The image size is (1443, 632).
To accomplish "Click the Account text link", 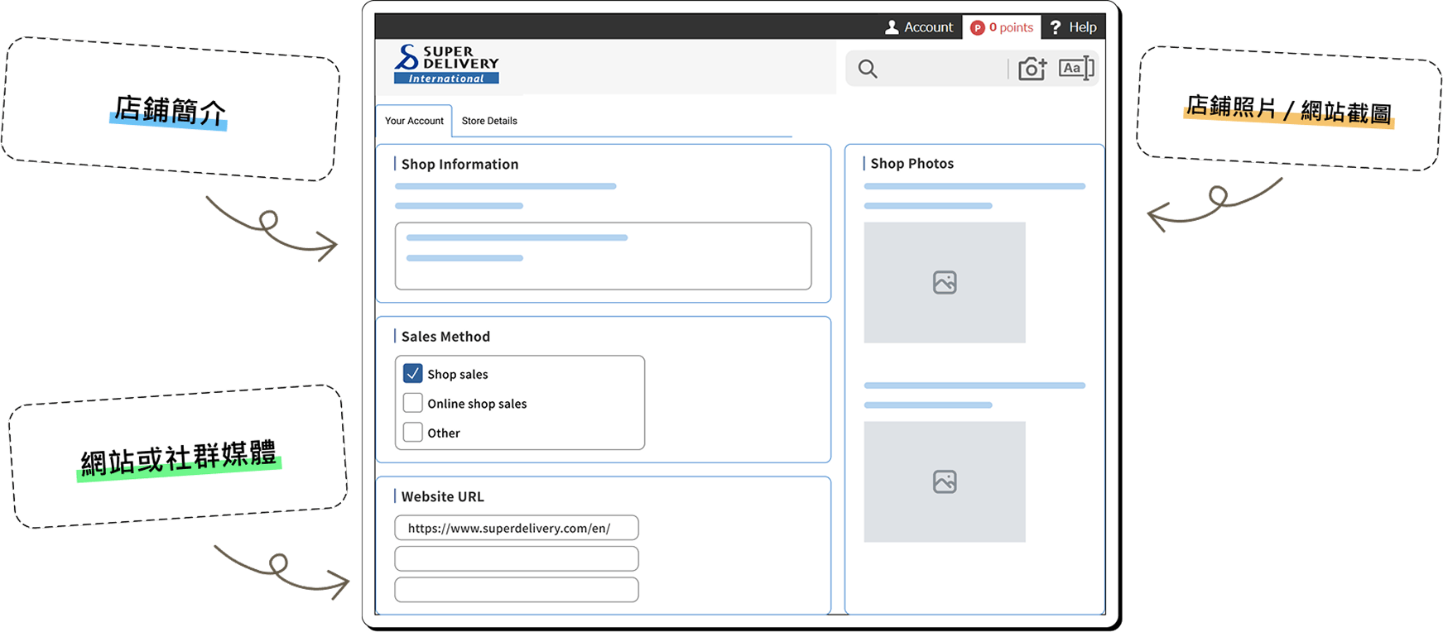I will tap(928, 27).
